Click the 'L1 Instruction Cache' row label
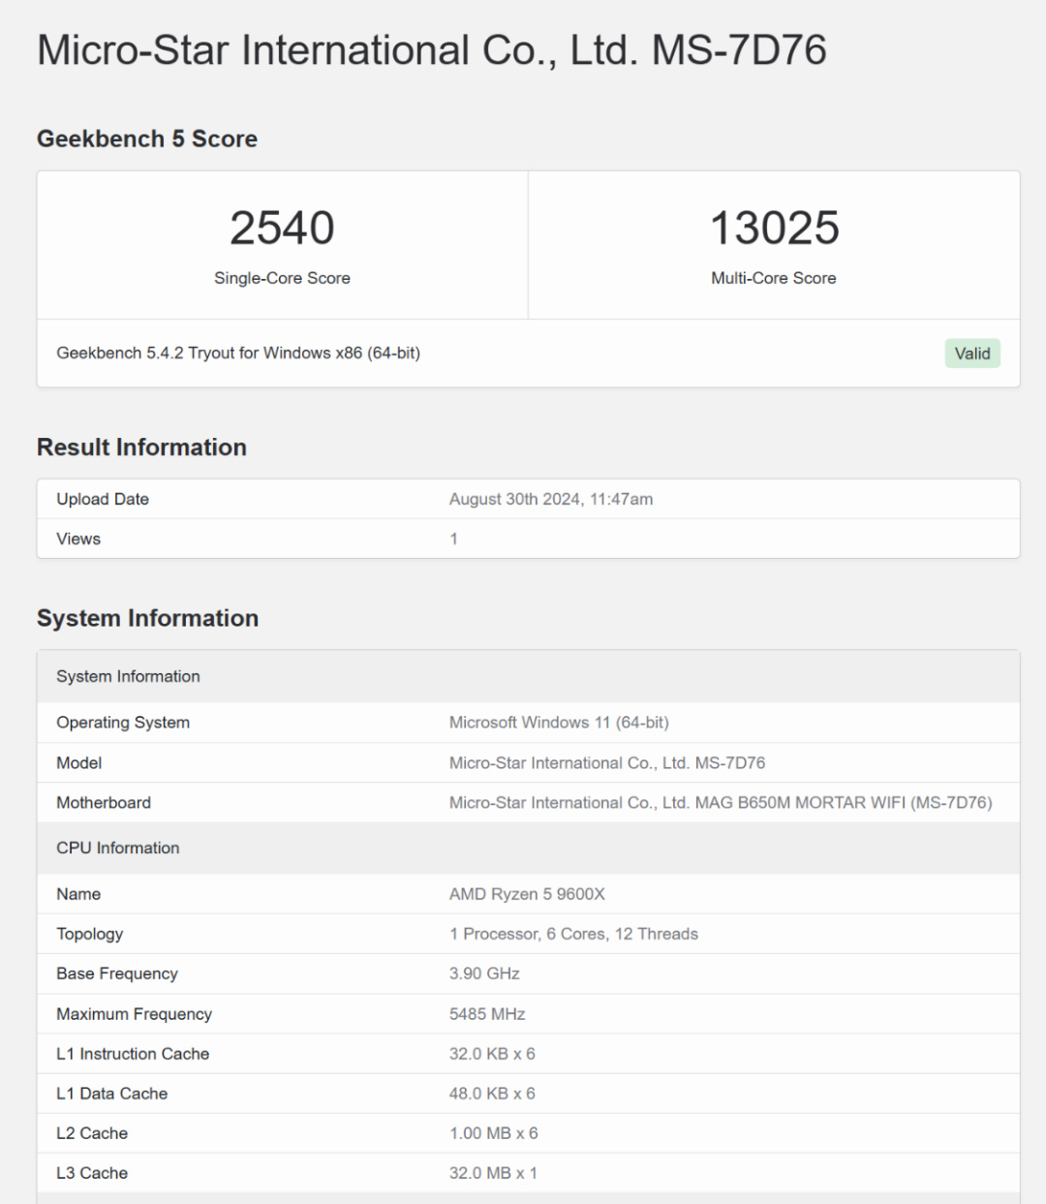Image resolution: width=1046 pixels, height=1204 pixels. click(x=133, y=1054)
